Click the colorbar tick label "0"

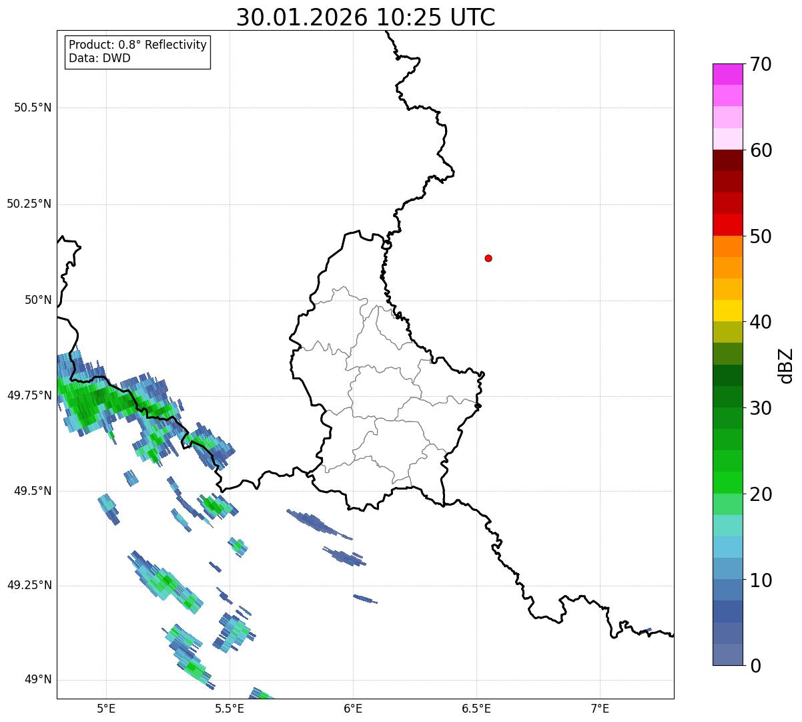(755, 666)
